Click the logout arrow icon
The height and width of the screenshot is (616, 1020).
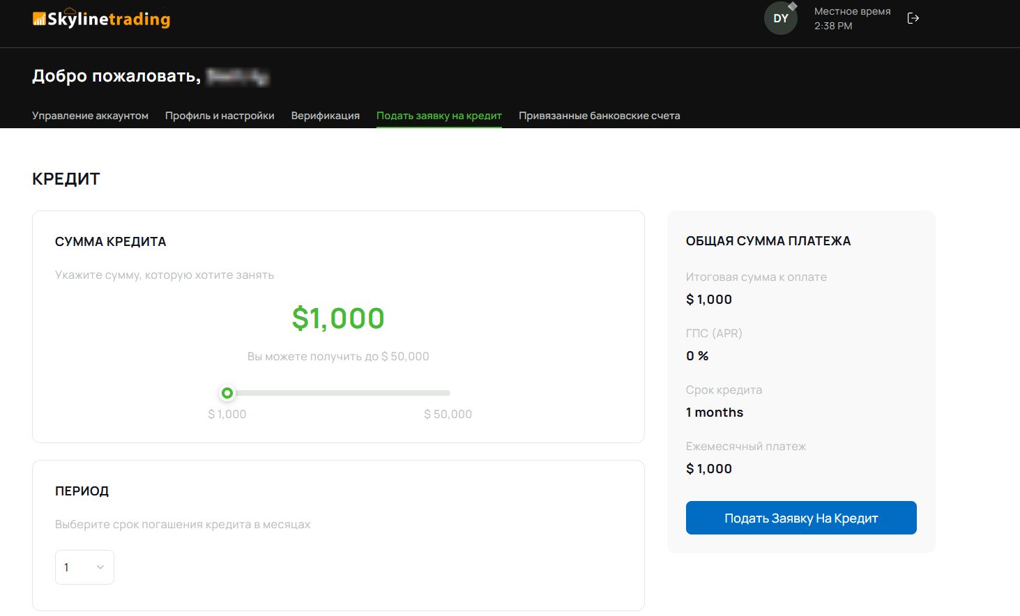coord(913,19)
